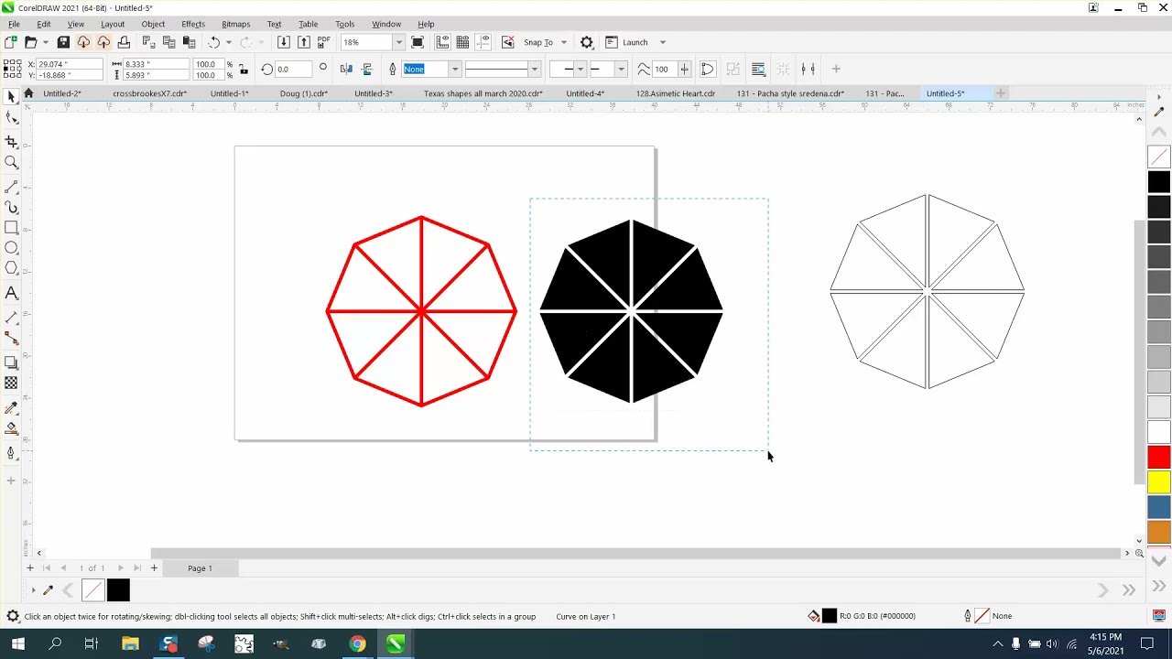Click the Page 1 tab
This screenshot has height=659, width=1172.
200,568
